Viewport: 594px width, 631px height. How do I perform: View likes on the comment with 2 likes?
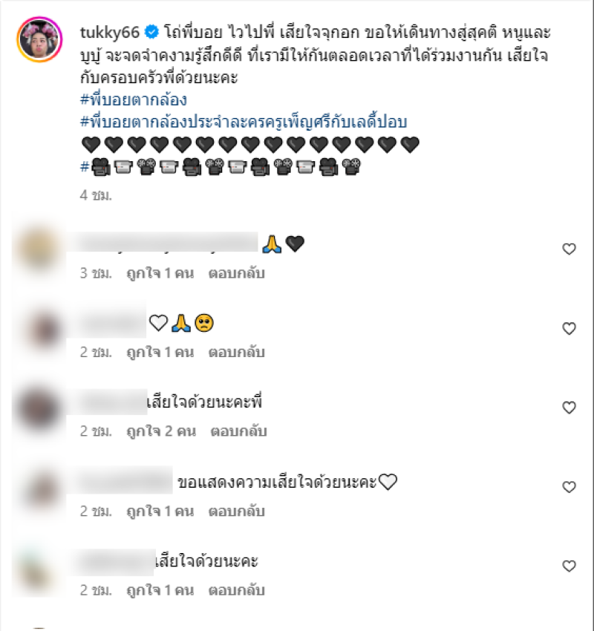161,431
